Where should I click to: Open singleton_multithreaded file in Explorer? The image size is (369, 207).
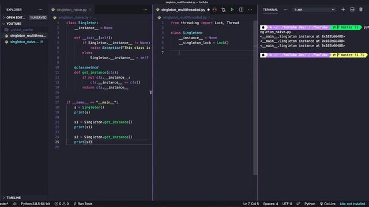[x=28, y=36]
